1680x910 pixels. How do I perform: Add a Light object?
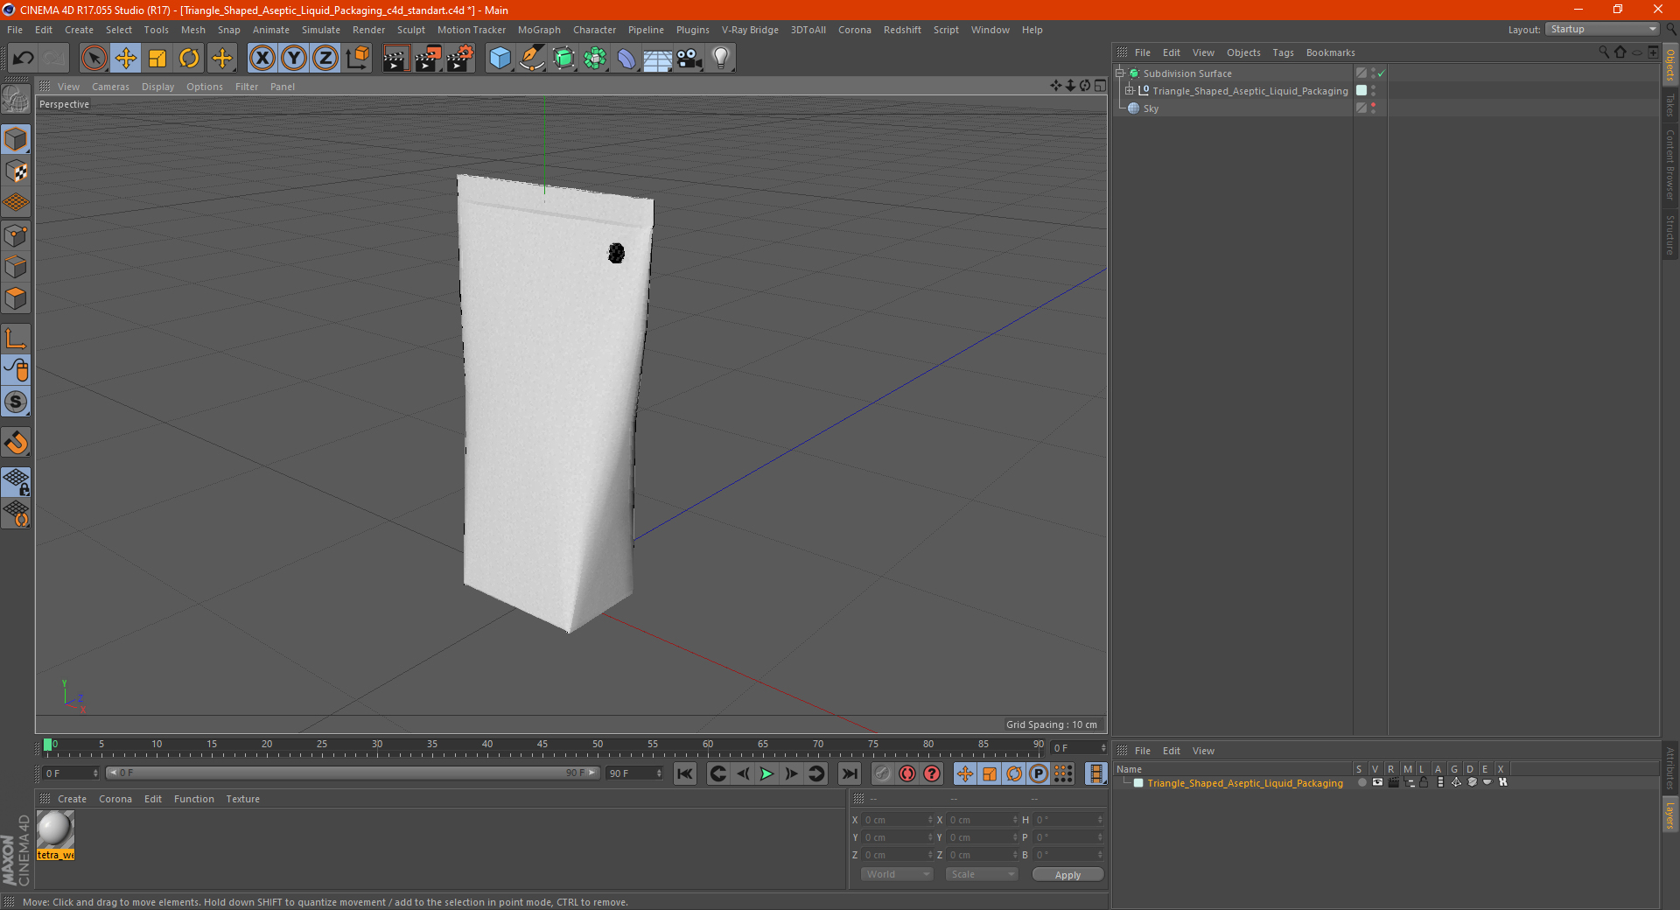(720, 59)
